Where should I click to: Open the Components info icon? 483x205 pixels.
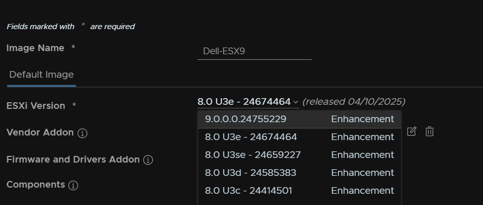pos(73,185)
